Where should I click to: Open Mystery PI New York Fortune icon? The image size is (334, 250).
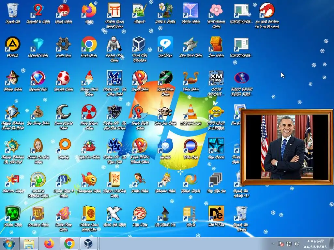(x=114, y=112)
